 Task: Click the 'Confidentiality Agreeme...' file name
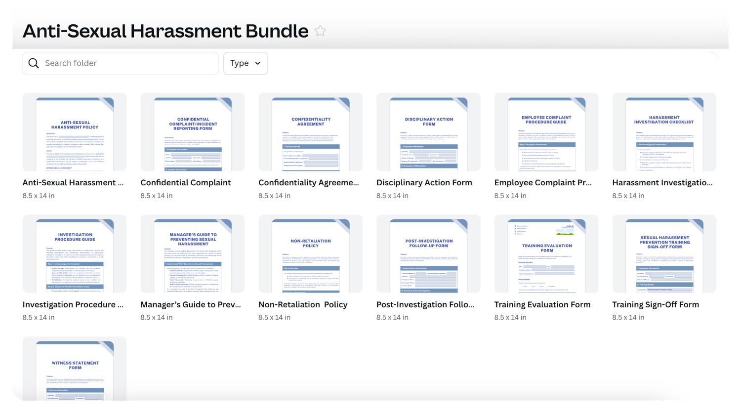[309, 183]
